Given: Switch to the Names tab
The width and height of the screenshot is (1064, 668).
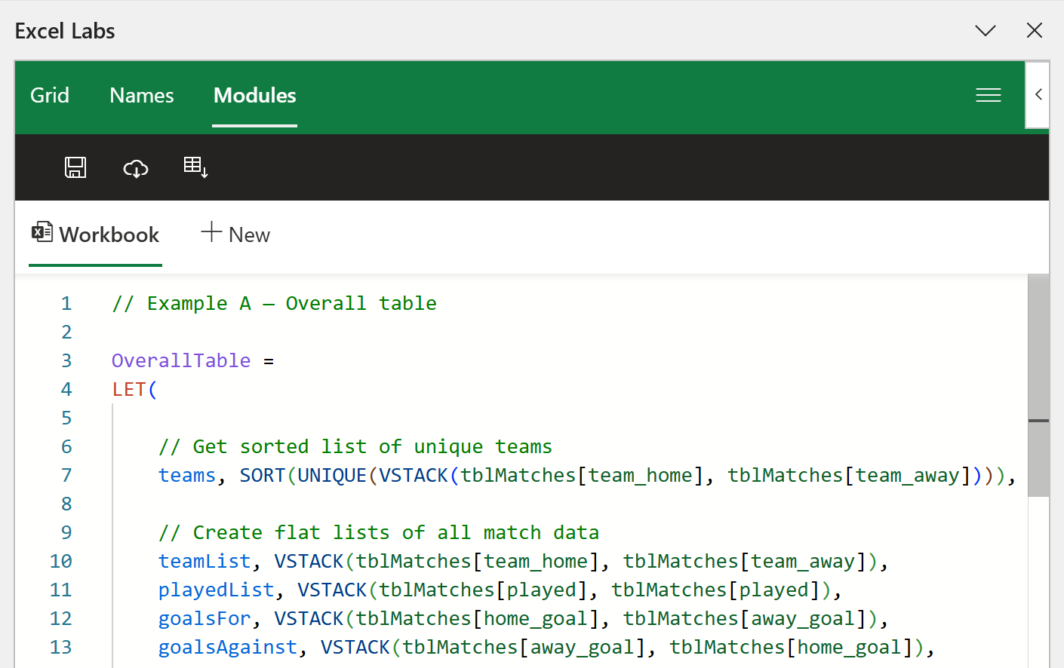Looking at the screenshot, I should 141,96.
